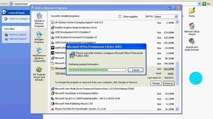The height and width of the screenshot is (119, 213).
Task: Click the See Also panel header
Action: click(16, 29)
